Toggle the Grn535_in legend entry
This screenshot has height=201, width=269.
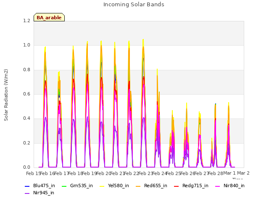tap(77, 186)
